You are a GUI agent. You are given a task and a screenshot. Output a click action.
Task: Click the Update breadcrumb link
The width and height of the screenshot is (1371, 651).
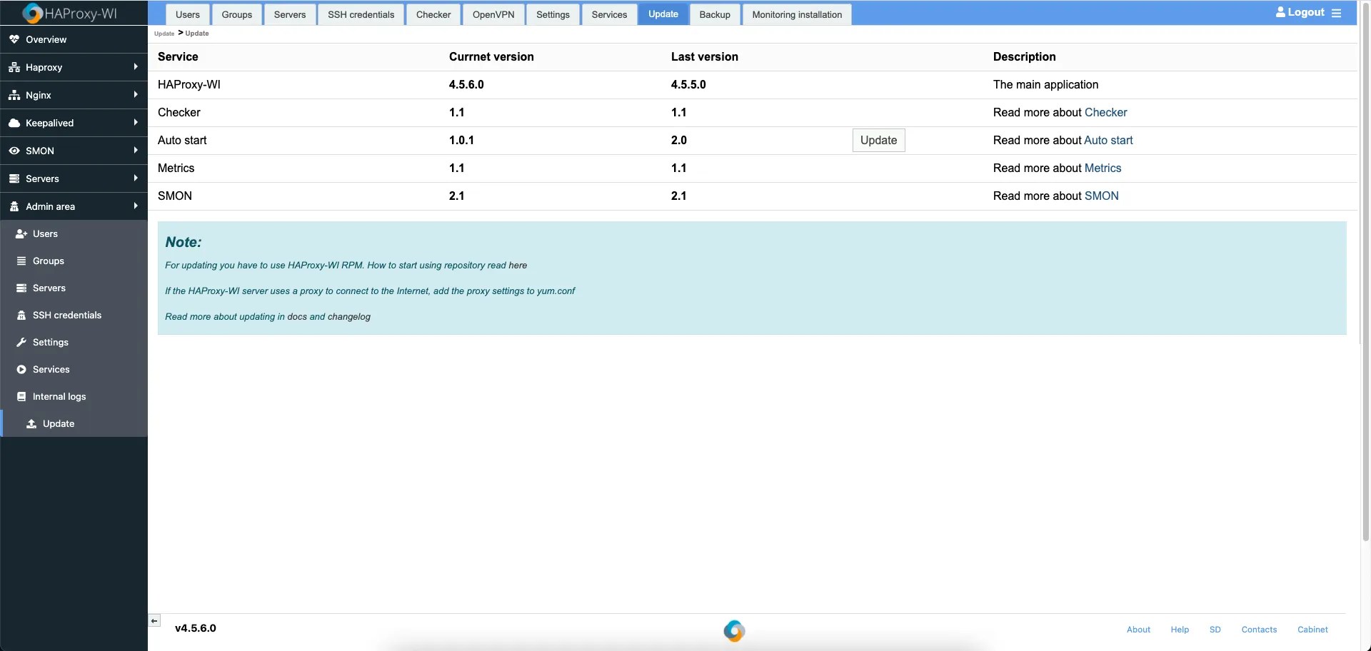click(164, 34)
